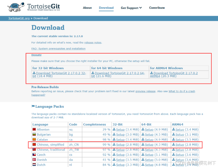Open the About page
This screenshot has height=167, width=218.
point(87,8)
